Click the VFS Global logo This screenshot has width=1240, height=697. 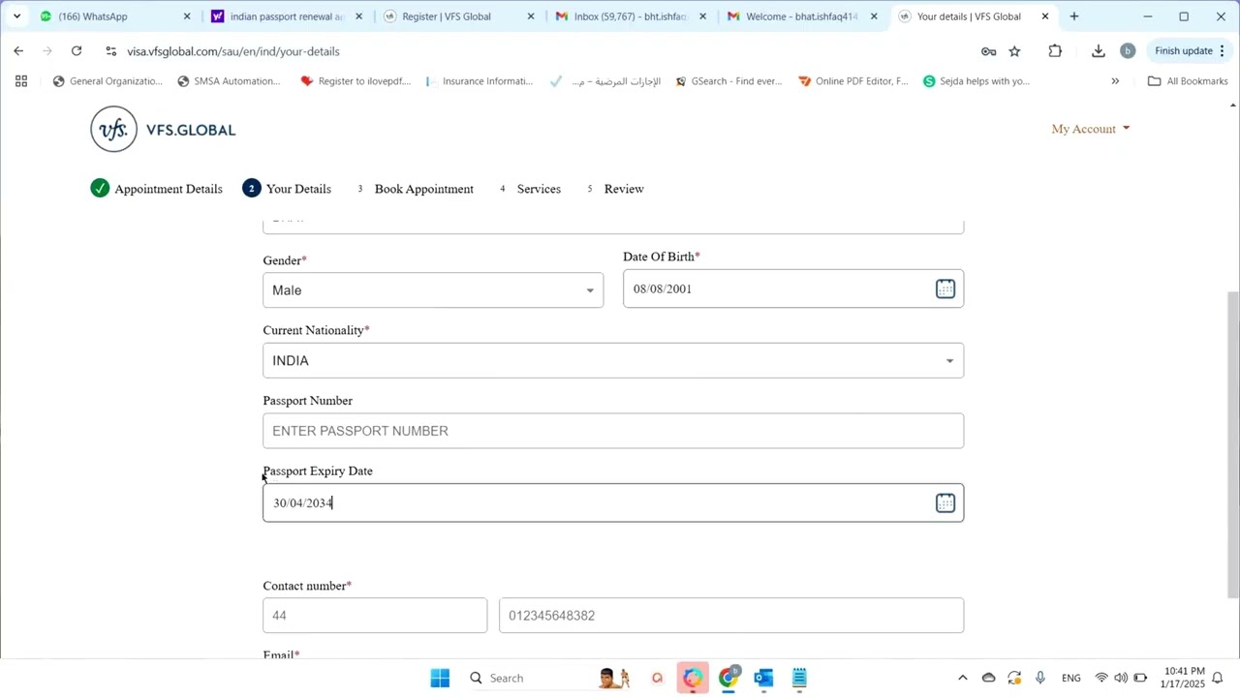(x=163, y=129)
